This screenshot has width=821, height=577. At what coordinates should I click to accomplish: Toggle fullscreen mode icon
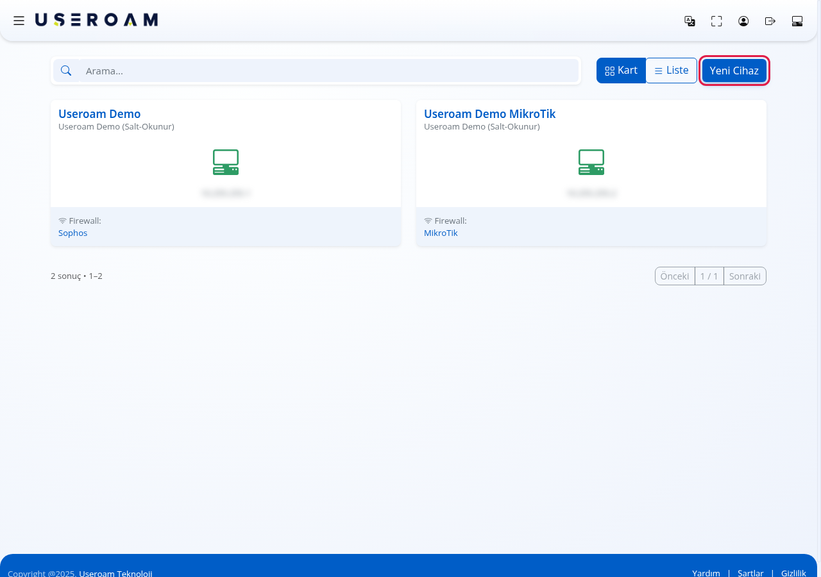pos(716,21)
